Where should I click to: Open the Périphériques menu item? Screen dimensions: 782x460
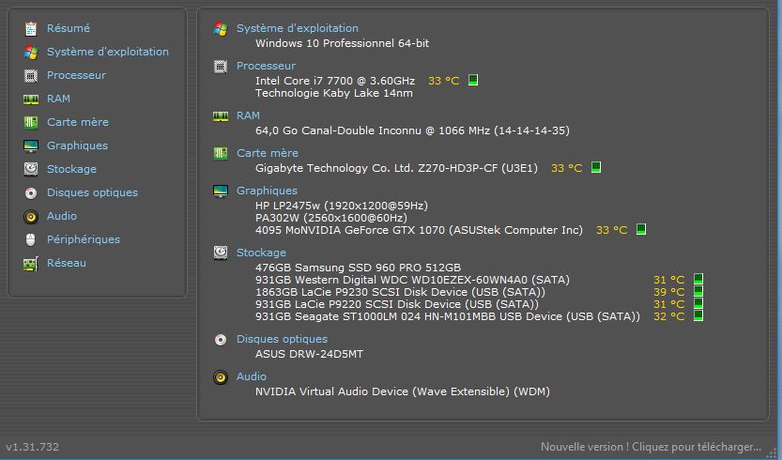tap(83, 239)
